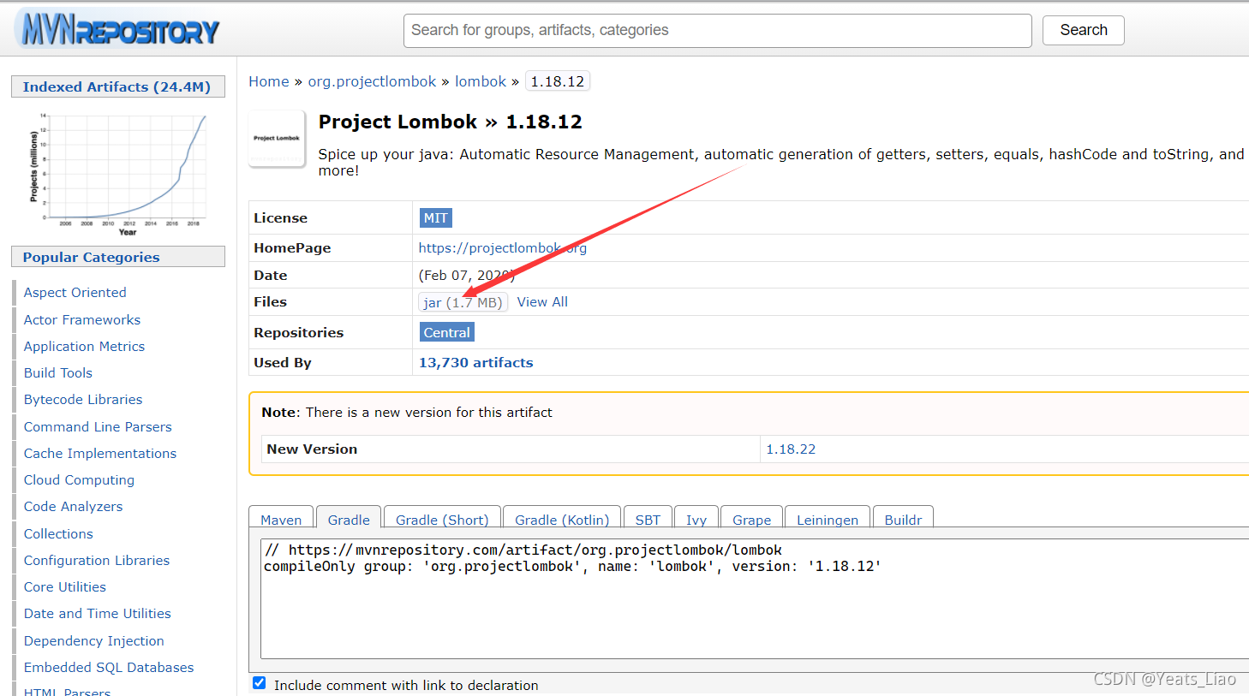
Task: Switch to the Maven tab
Action: point(281,520)
